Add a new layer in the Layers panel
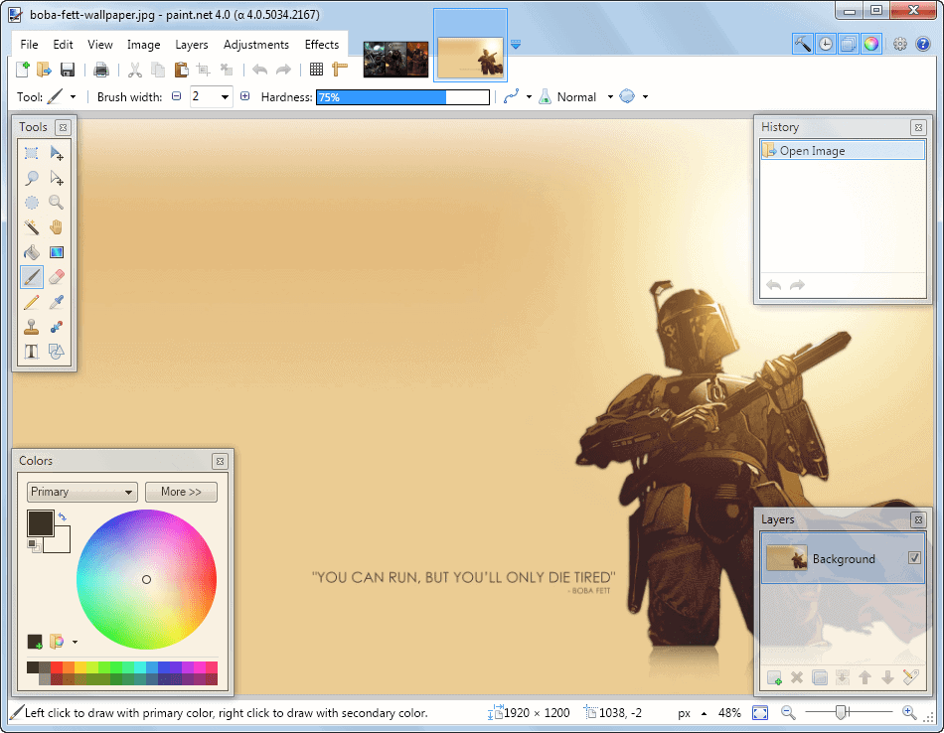Image resolution: width=944 pixels, height=733 pixels. pyautogui.click(x=774, y=677)
